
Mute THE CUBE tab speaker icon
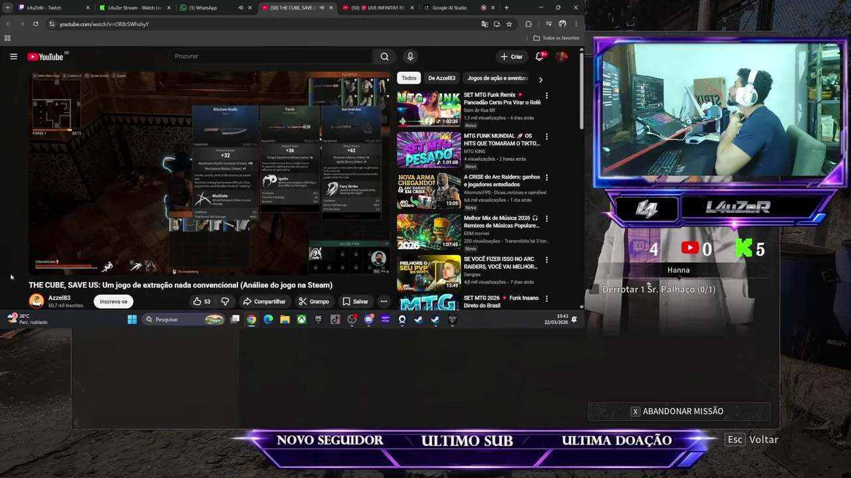[x=322, y=8]
